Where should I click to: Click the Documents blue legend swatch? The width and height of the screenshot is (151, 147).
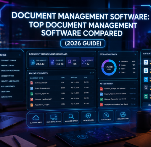tap(119, 62)
